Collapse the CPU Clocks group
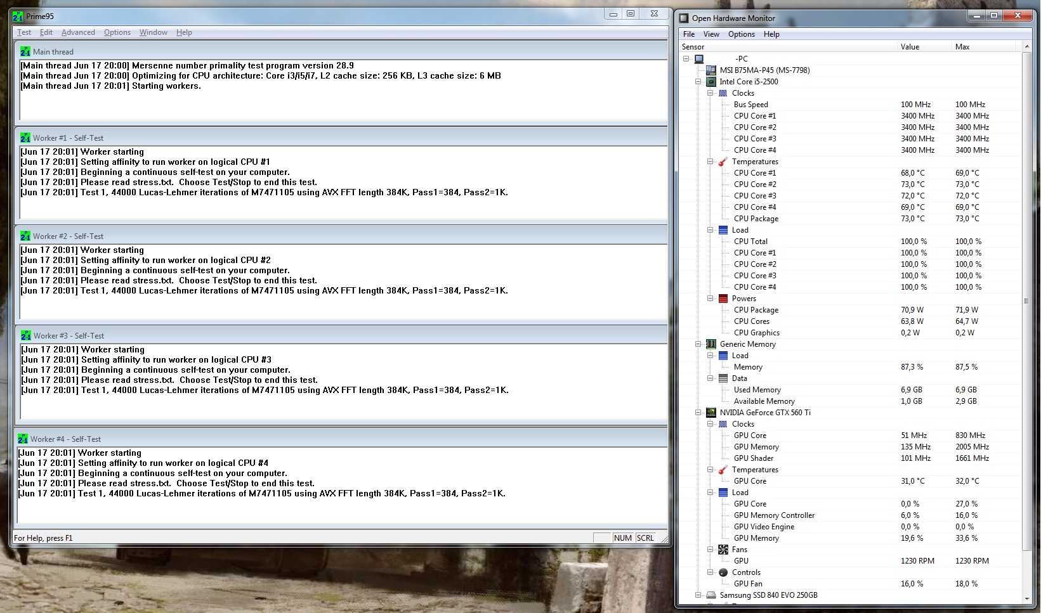Screen dimensions: 1041x613 click(x=710, y=93)
